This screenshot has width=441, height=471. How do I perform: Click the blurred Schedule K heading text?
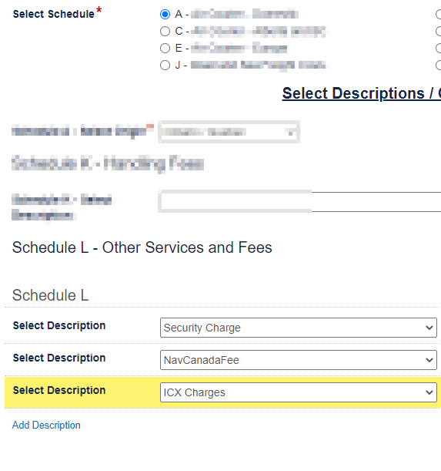pos(108,164)
